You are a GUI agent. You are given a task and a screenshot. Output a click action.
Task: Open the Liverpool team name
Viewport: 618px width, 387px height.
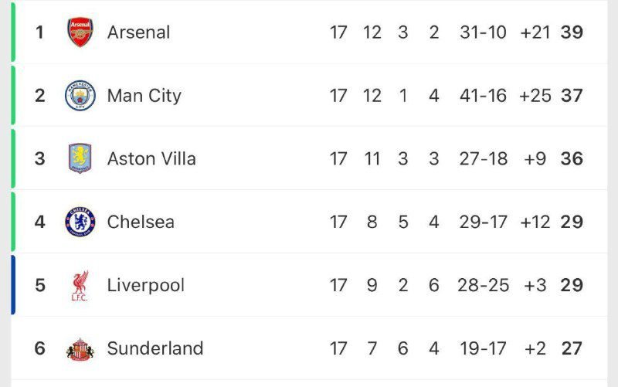pyautogui.click(x=146, y=285)
